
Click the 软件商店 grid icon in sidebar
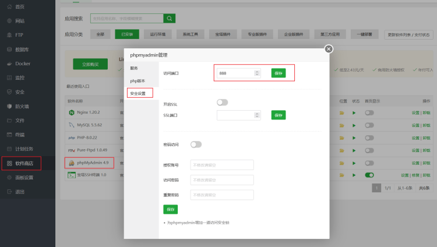[9, 163]
